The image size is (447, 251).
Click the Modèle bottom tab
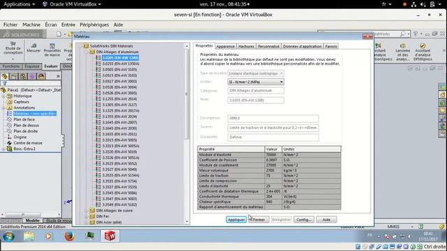click(x=33, y=220)
